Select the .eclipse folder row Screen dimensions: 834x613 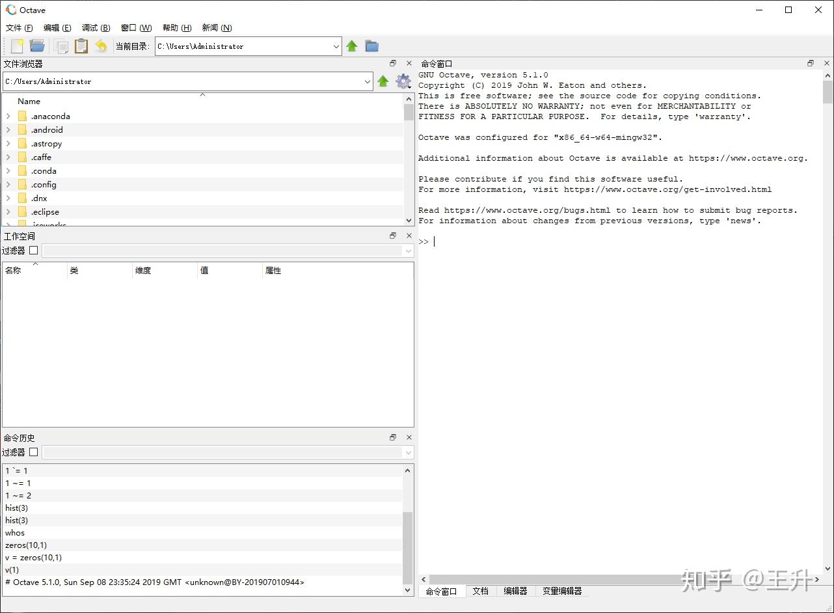point(203,211)
